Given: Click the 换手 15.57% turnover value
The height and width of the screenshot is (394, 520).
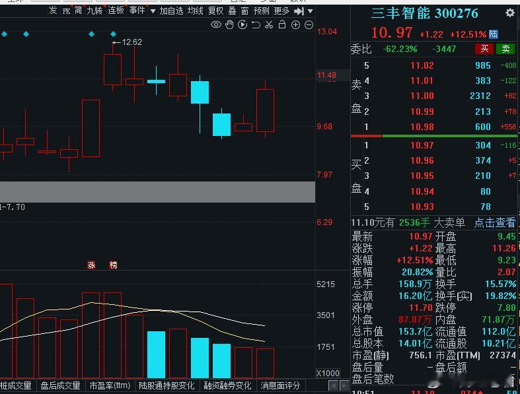Looking at the screenshot, I should [x=500, y=284].
